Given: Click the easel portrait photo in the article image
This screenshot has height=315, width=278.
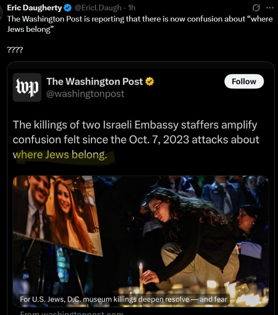Looking at the screenshot, I should tap(57, 216).
